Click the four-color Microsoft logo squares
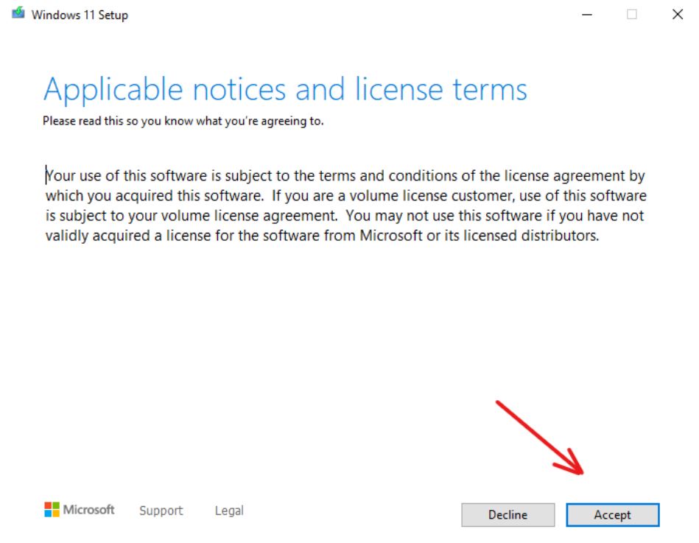 click(52, 509)
